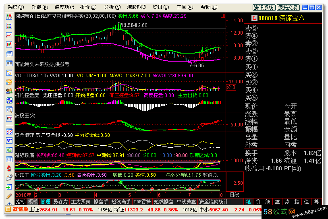Image resolution: width=328 pixels, height=219 pixels.
Task: Switch to the DDE行情 template tab
Action: 142,201
